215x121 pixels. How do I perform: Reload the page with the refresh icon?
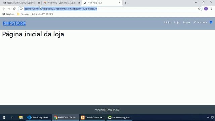point(14,9)
